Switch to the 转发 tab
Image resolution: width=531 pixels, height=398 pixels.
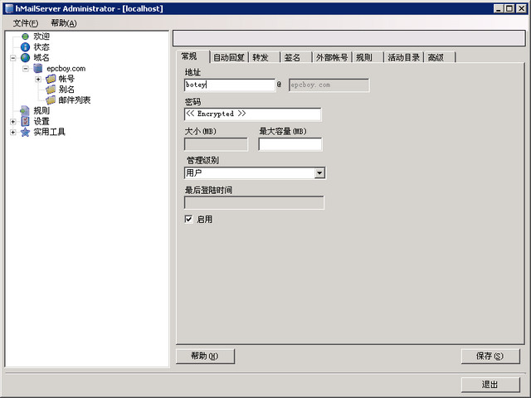[265, 57]
